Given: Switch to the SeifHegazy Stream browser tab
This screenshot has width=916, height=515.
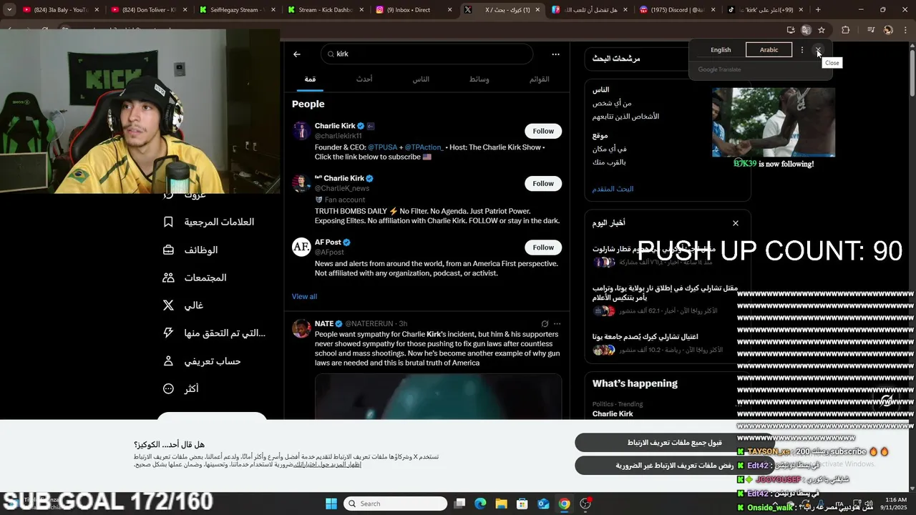Looking at the screenshot, I should pos(237,10).
